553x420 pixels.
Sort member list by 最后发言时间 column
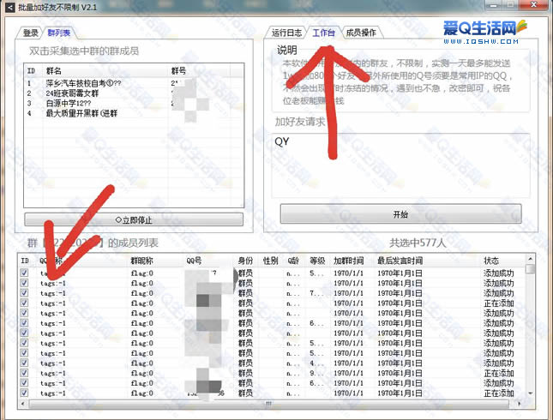coord(428,261)
